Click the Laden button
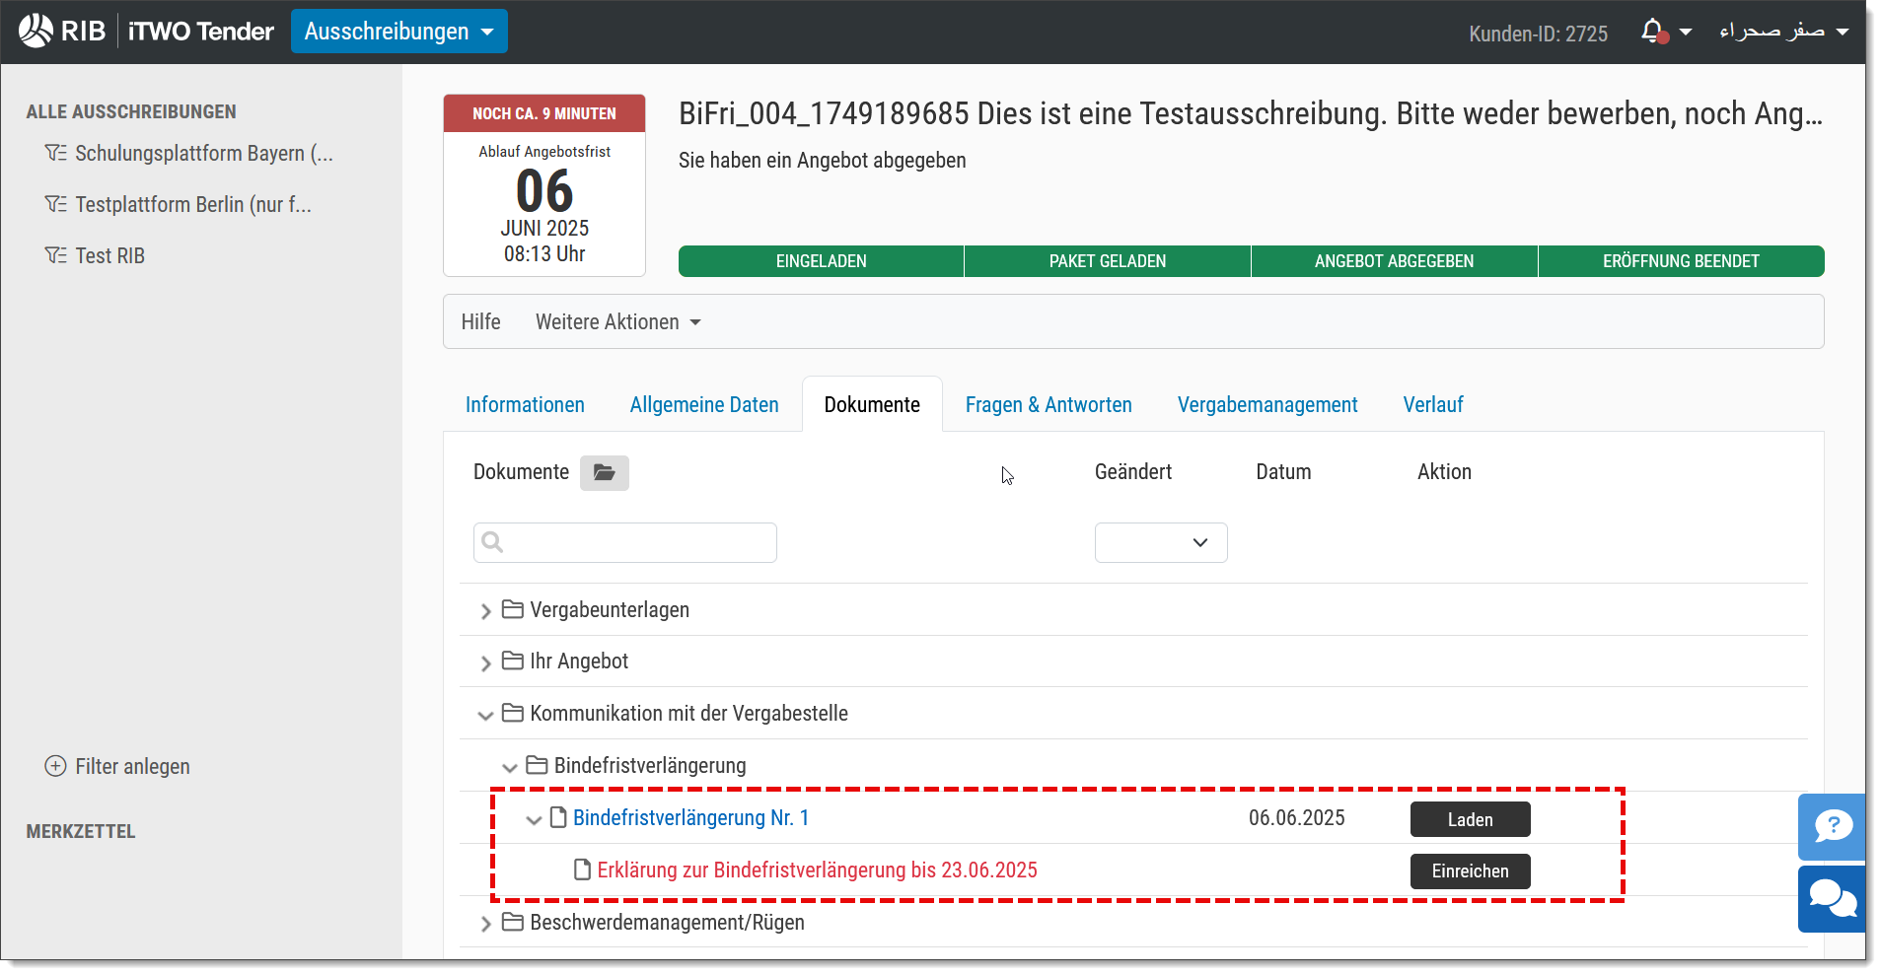This screenshot has width=1881, height=975. click(x=1470, y=819)
